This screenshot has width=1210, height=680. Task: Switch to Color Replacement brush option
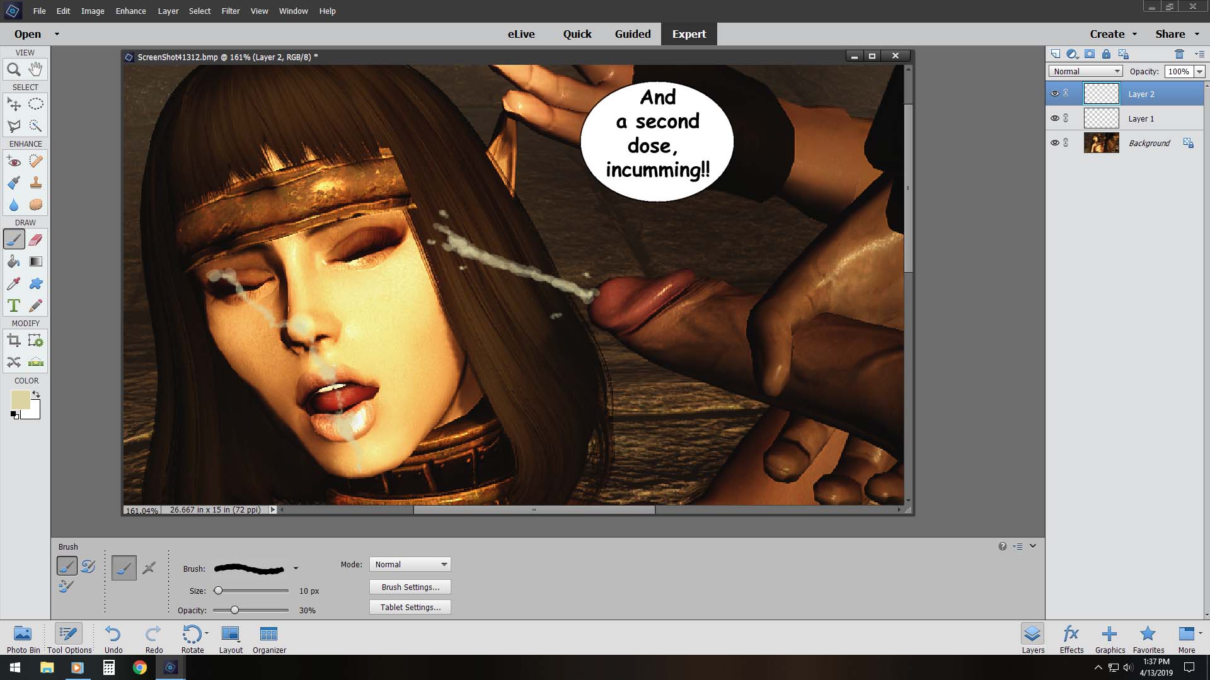[x=66, y=587]
